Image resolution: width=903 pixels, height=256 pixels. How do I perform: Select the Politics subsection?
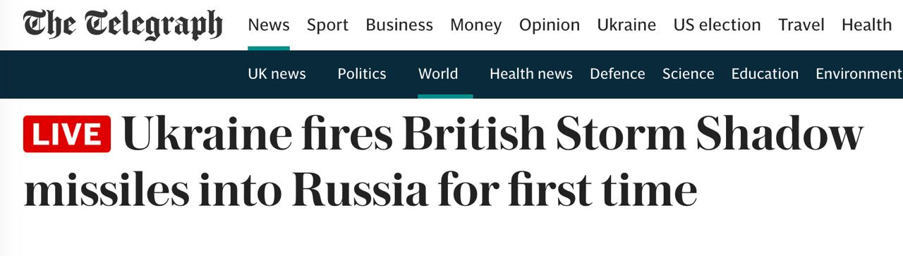(362, 73)
